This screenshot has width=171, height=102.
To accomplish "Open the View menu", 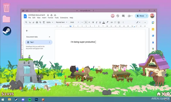I will (38, 18).
